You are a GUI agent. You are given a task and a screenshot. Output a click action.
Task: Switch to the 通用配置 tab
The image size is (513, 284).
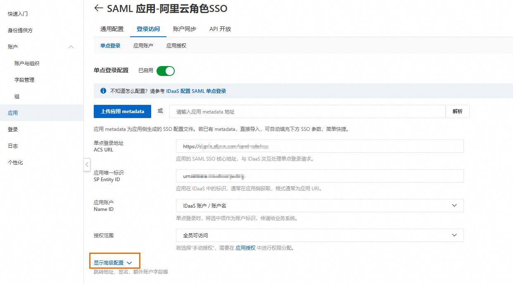pos(112,29)
